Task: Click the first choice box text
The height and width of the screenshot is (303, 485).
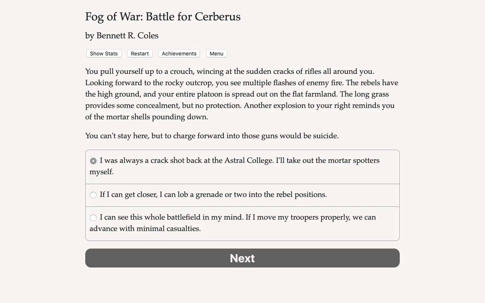Action: coord(240,160)
